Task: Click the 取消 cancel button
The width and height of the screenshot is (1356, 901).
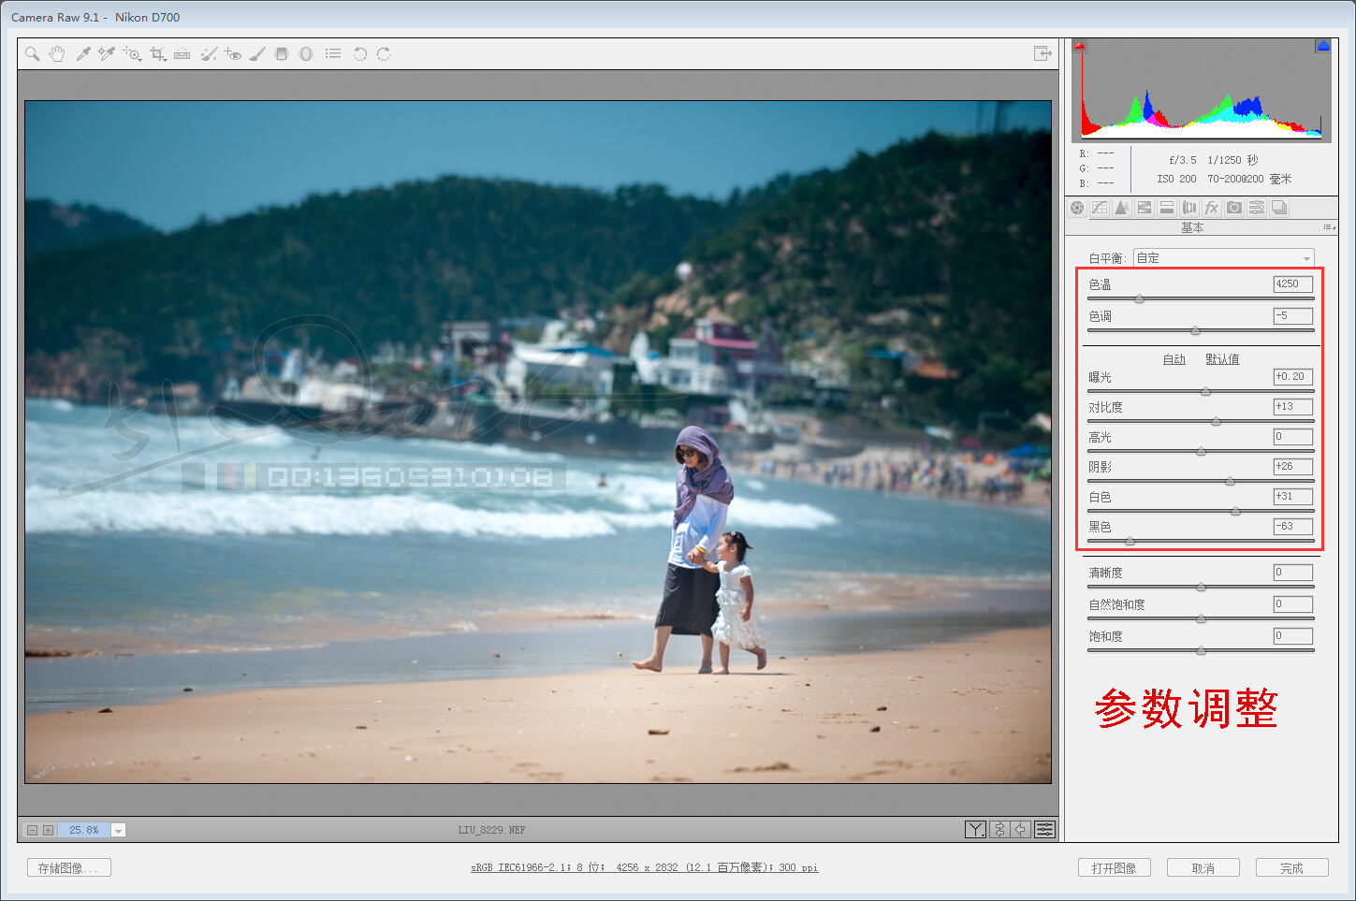Action: coord(1203,868)
